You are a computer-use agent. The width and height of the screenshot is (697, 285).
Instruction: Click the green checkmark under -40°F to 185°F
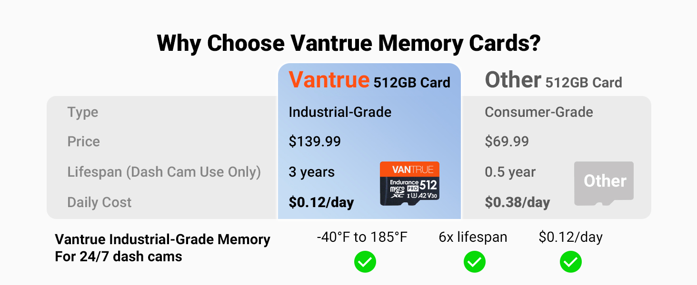365,262
